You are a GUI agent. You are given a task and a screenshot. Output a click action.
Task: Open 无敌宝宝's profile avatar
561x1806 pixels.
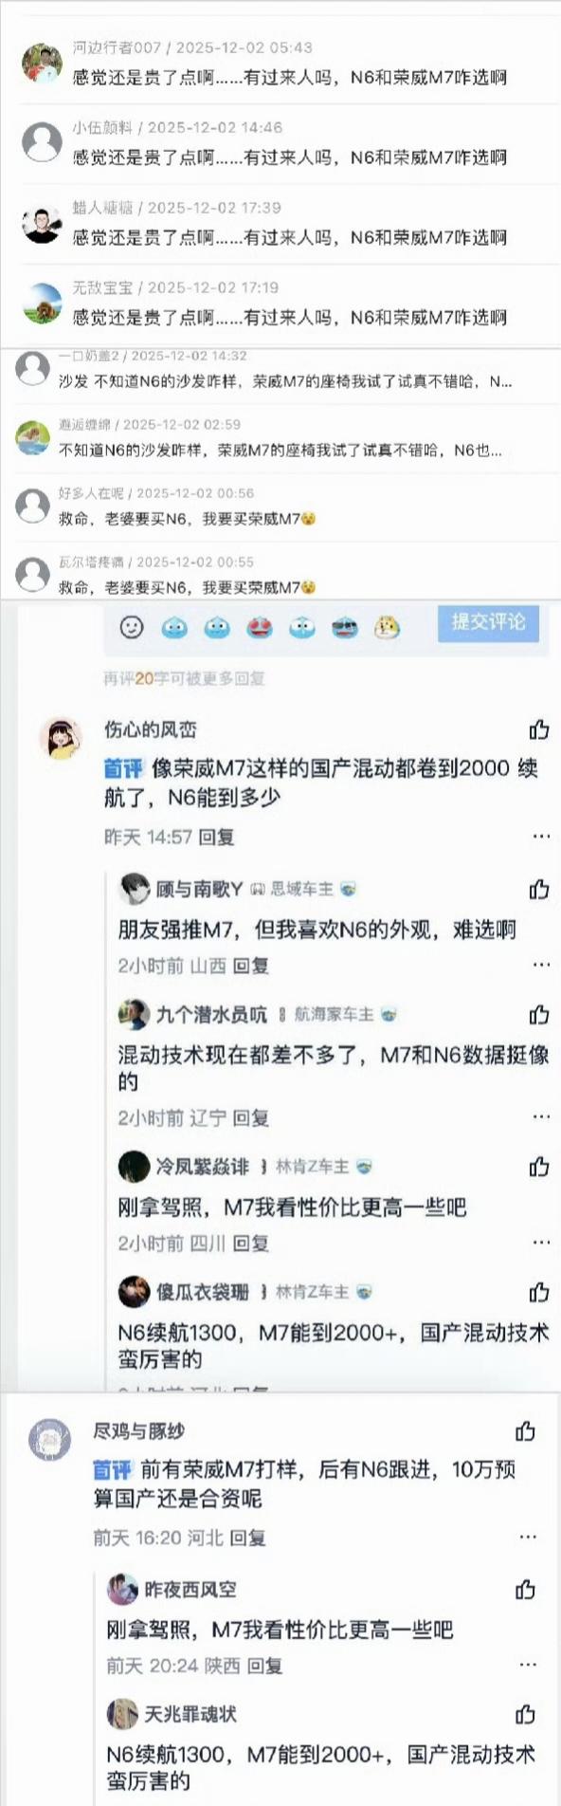42,304
